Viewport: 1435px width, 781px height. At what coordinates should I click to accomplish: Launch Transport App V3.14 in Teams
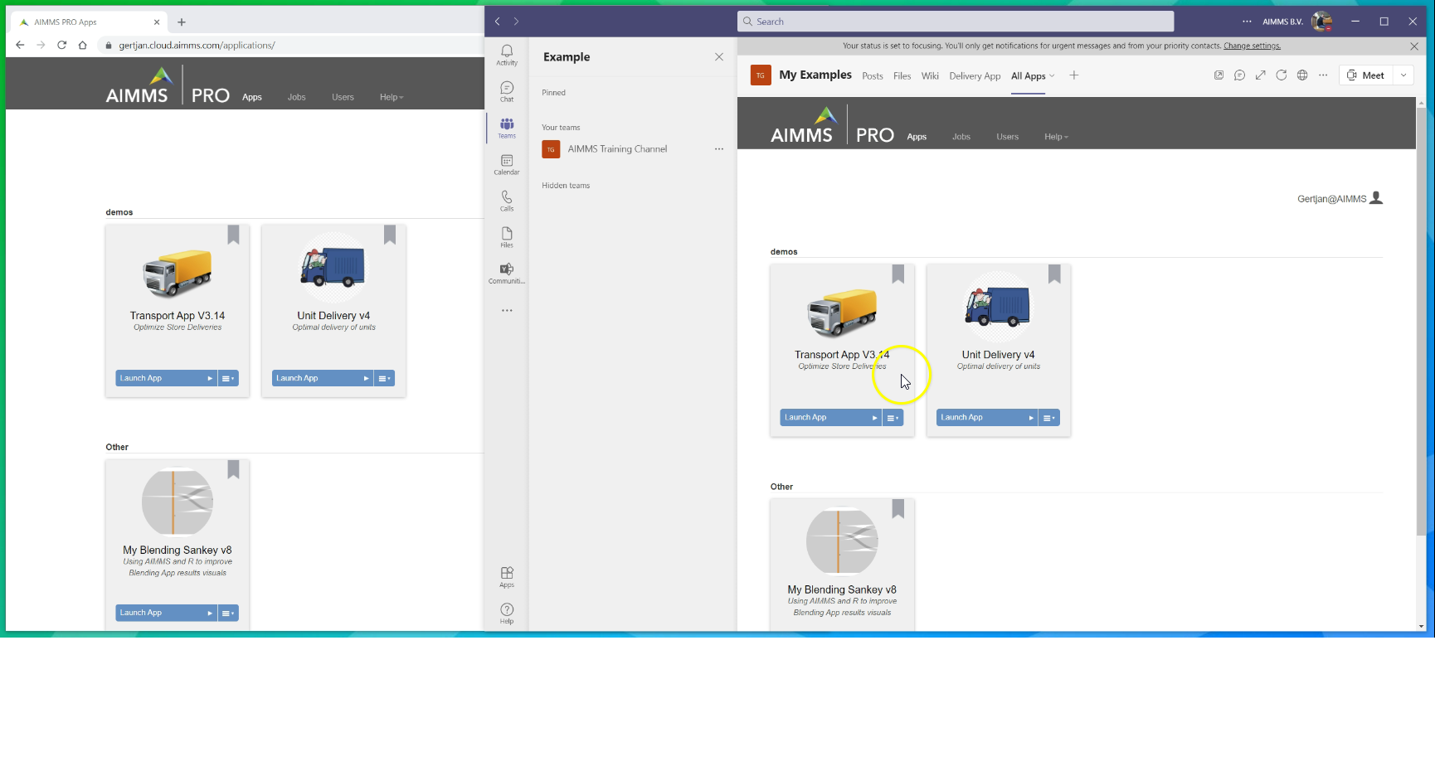[x=830, y=418]
